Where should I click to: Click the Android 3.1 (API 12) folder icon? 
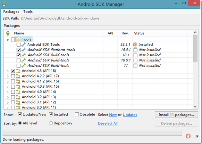[x=18, y=103]
